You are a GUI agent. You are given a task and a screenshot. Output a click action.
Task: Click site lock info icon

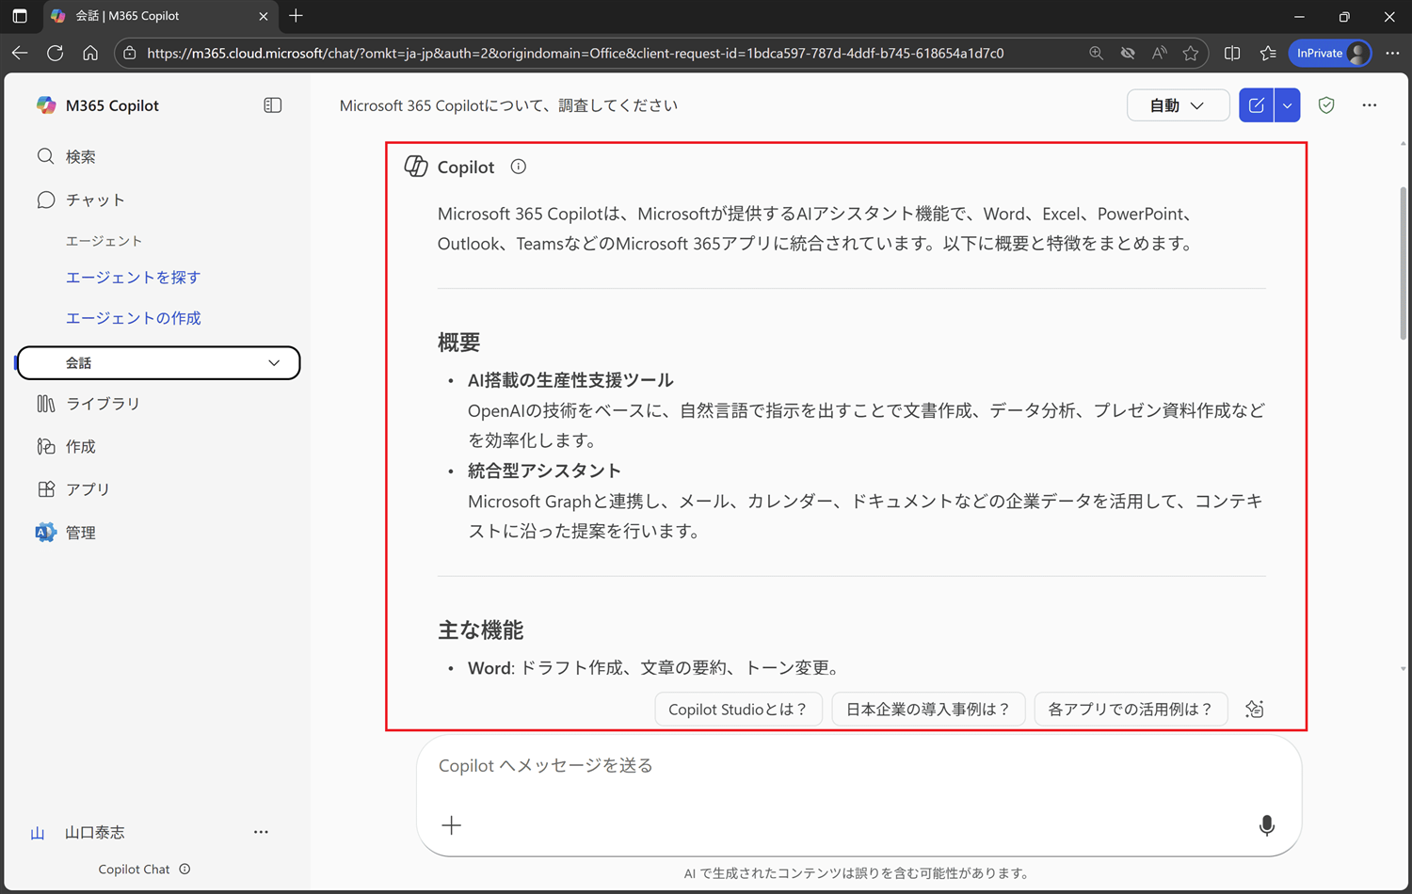click(130, 53)
